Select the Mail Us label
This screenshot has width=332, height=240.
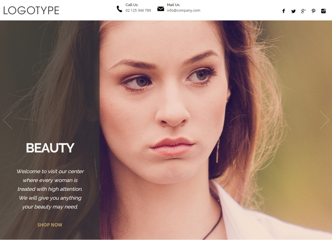(x=173, y=5)
